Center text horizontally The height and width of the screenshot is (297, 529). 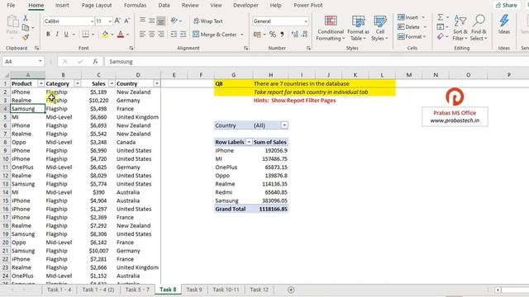coord(152,34)
